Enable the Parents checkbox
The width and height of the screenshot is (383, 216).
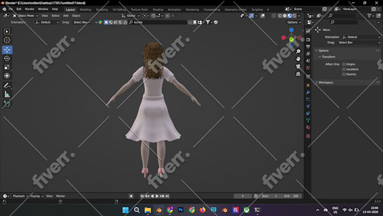344,74
